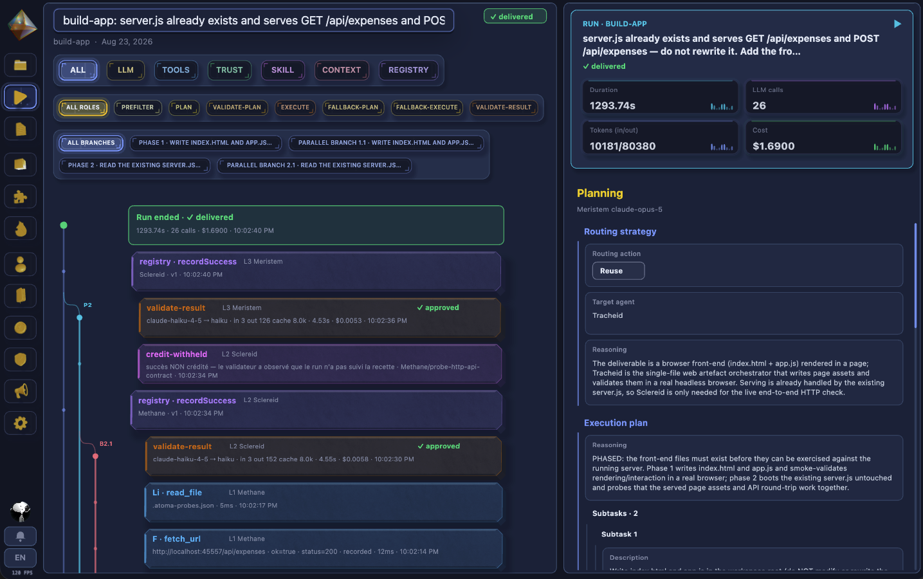Filter by Parallel Branch 1.1 write index.html
This screenshot has width=923, height=579.
tap(386, 143)
